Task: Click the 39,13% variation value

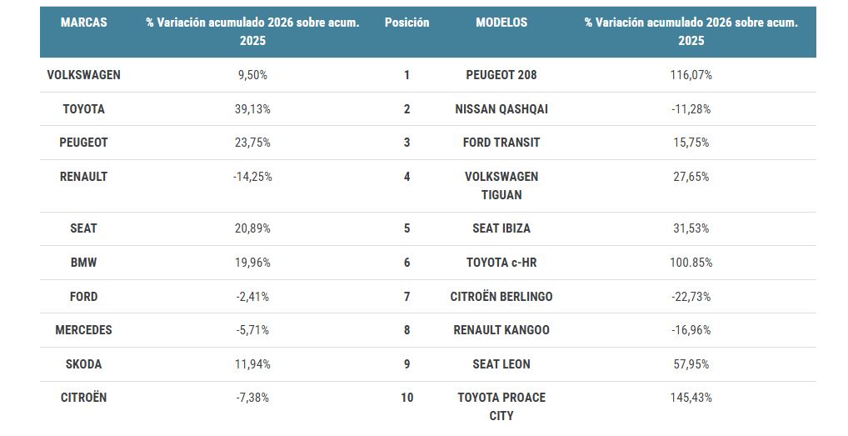Action: (252, 109)
